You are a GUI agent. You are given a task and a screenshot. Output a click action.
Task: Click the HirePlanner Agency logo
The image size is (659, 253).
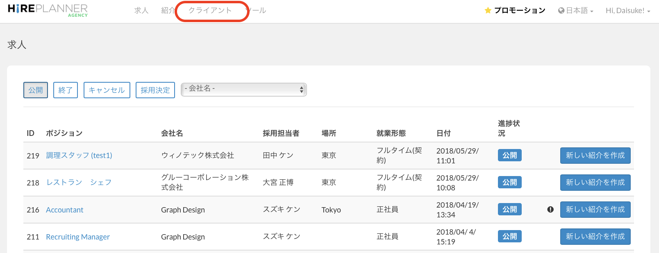point(48,10)
